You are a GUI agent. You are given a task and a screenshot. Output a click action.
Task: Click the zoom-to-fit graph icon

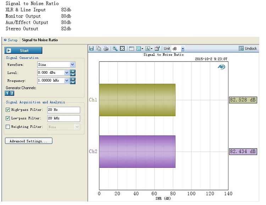tap(122, 49)
